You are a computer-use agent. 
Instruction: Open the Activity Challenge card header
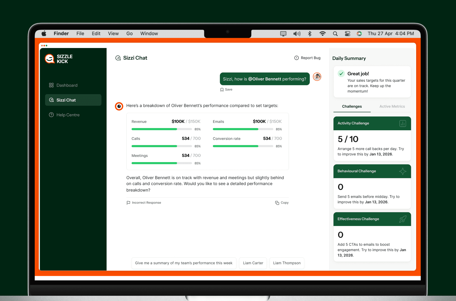tap(372, 123)
